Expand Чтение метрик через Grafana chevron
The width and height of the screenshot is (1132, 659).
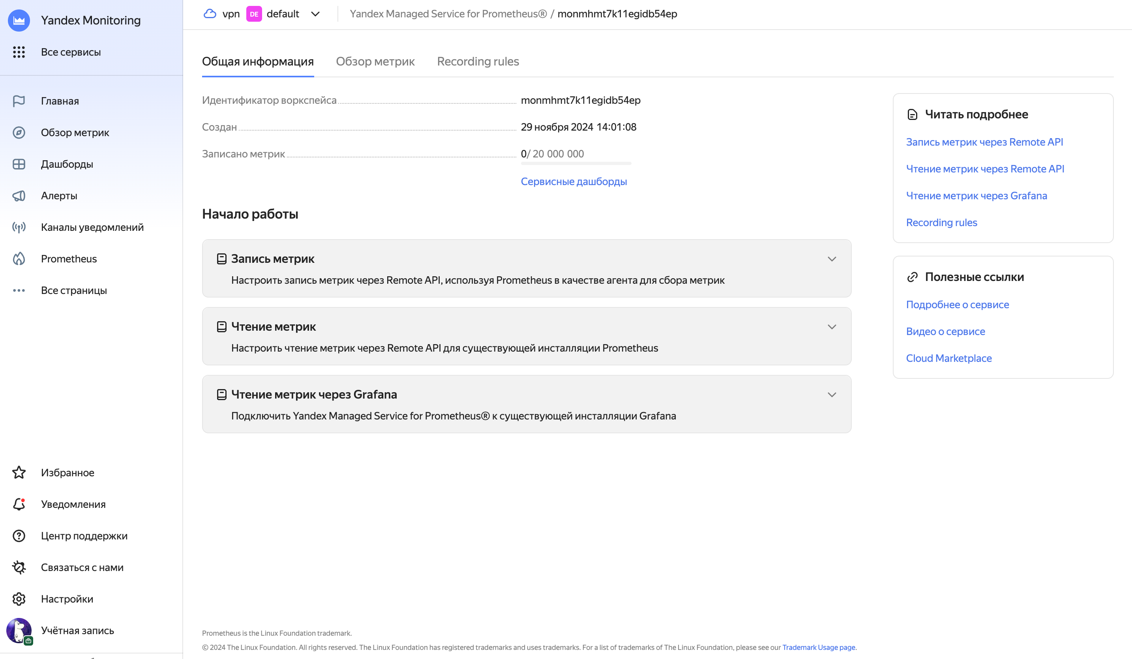point(832,395)
